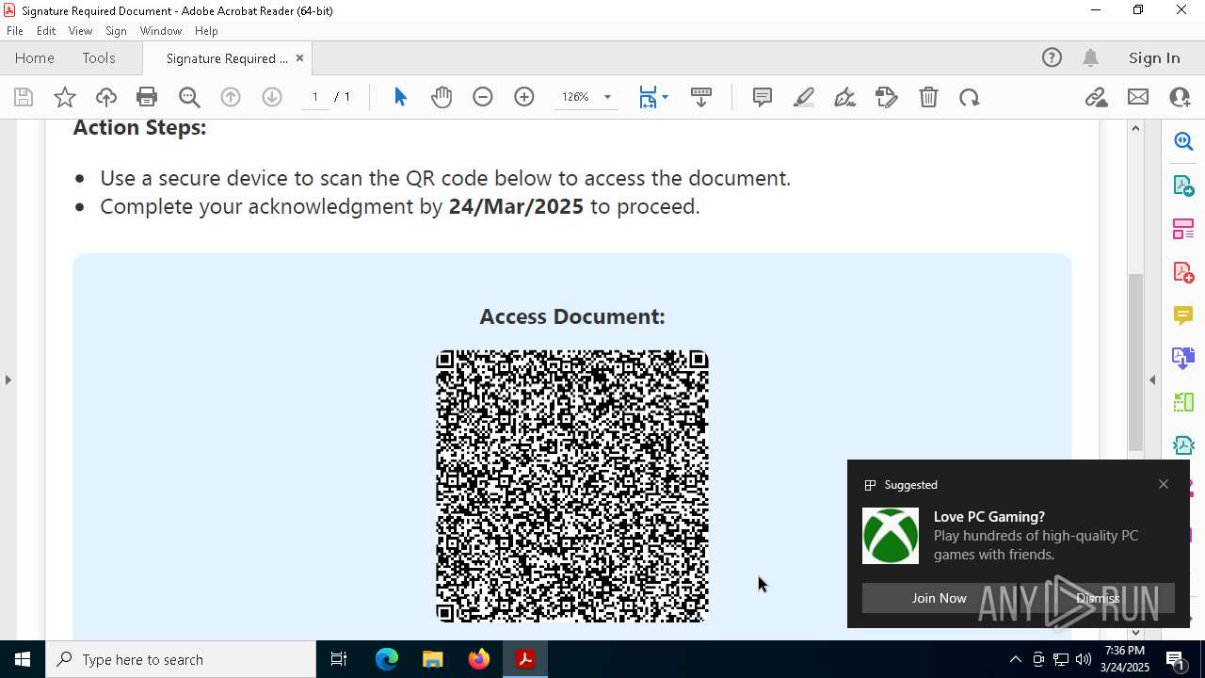
Task: Switch to the Tools tab
Action: point(99,58)
